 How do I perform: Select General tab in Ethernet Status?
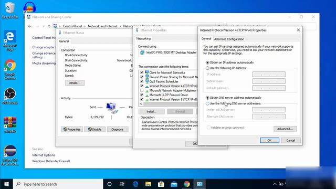(64, 41)
